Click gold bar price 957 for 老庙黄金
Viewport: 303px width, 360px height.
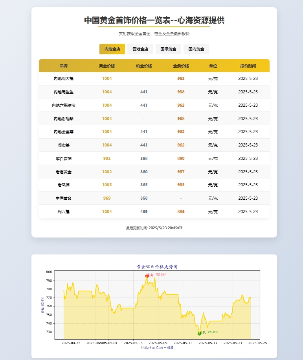point(181,172)
